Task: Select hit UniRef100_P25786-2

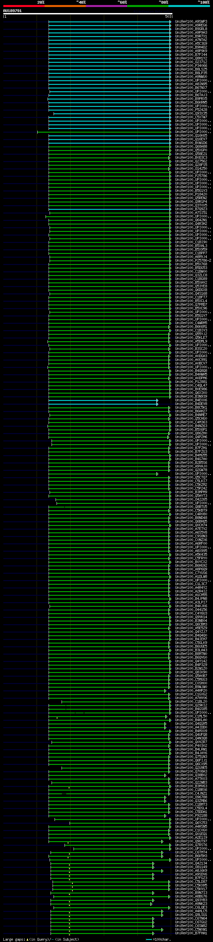Action: [193, 260]
